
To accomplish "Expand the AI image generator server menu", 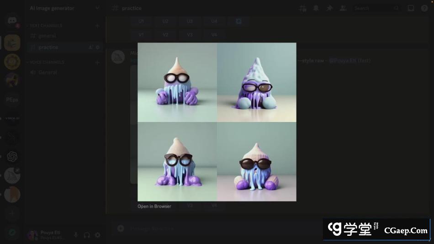I will coord(97,8).
